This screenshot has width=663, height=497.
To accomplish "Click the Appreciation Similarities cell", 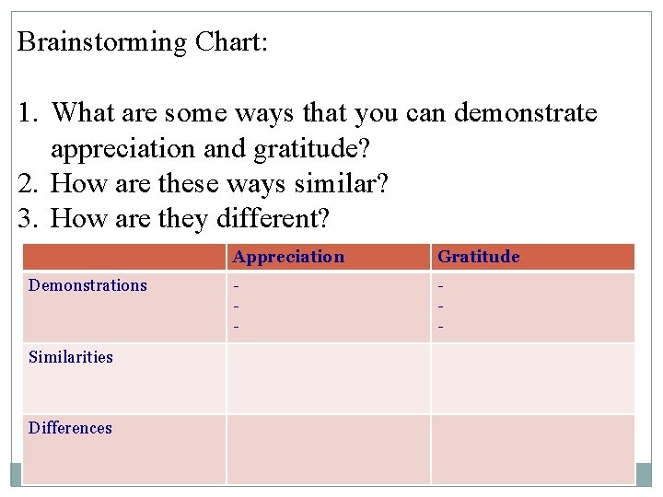I will pyautogui.click(x=329, y=378).
